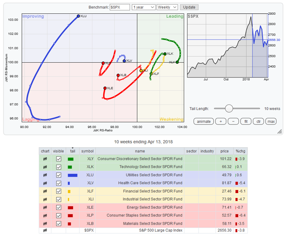This screenshot has width=285, height=234.
Task: Sort table by %chg column header
Action: click(240, 151)
